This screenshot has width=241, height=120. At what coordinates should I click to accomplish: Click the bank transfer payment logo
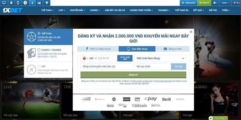click(86, 99)
